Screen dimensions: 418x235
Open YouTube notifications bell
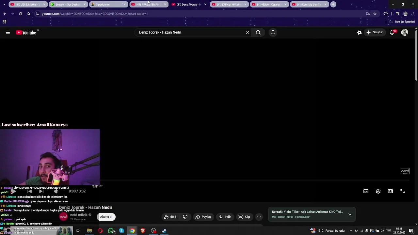(393, 32)
